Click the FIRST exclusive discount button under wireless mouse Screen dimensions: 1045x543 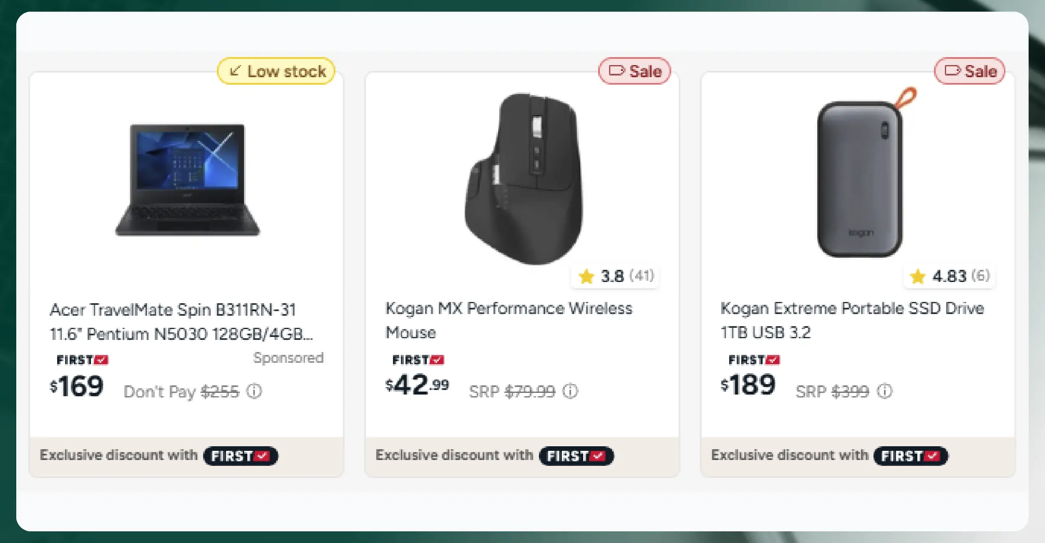[576, 456]
